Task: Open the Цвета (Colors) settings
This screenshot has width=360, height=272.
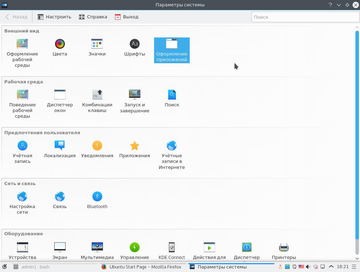Action: [x=60, y=48]
